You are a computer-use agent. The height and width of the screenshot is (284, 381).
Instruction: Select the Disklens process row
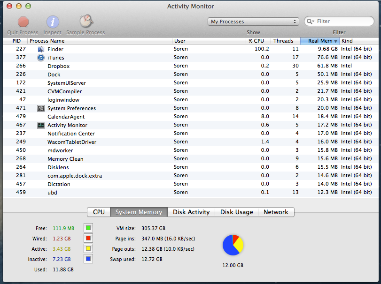(x=191, y=167)
